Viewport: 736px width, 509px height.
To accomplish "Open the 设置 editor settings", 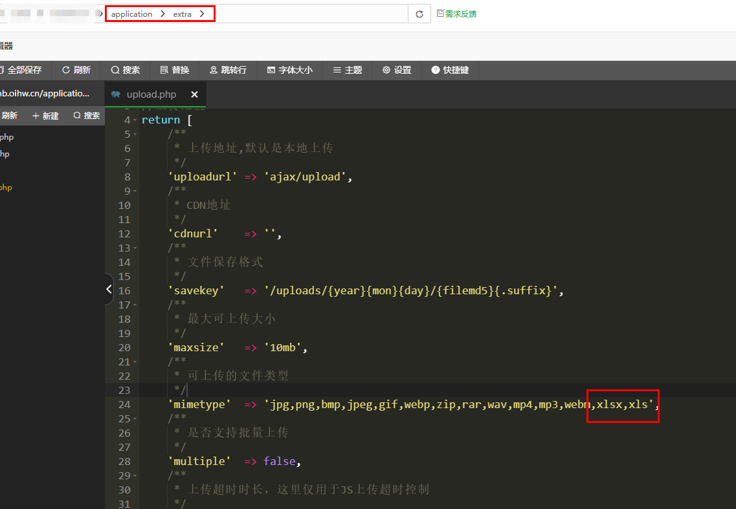I will pos(397,70).
